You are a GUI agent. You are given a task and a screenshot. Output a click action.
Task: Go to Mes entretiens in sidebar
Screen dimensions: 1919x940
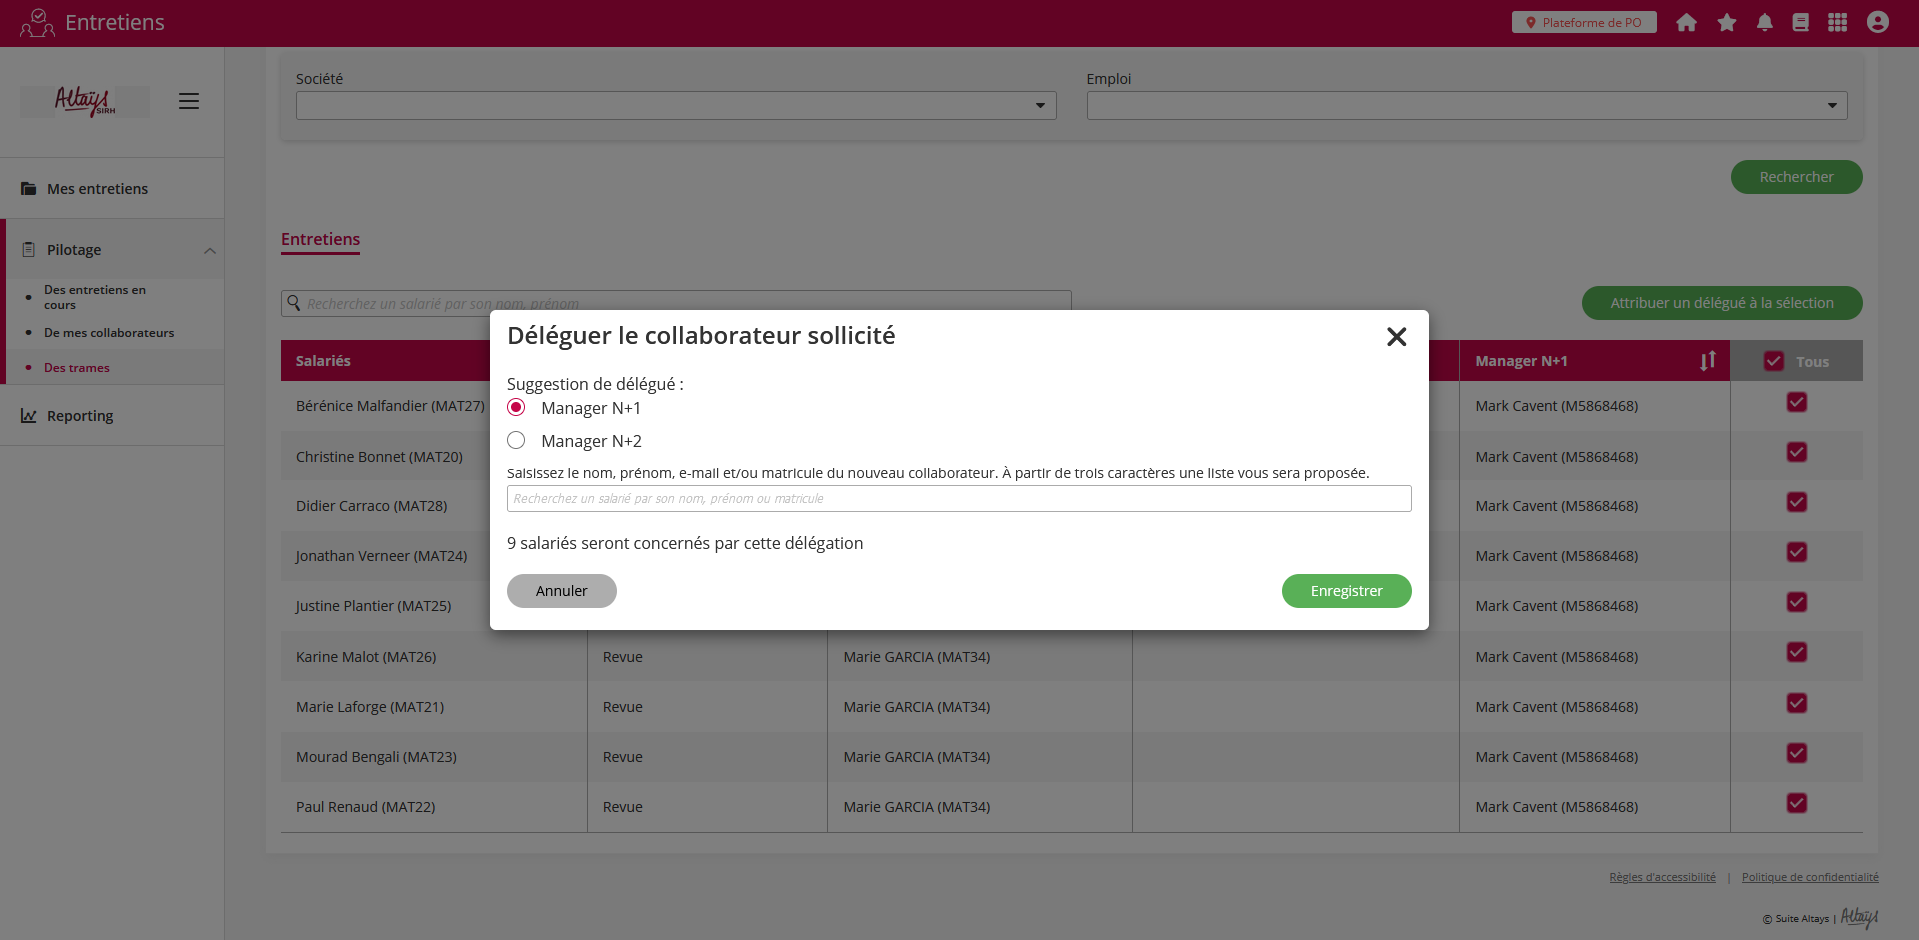97,189
